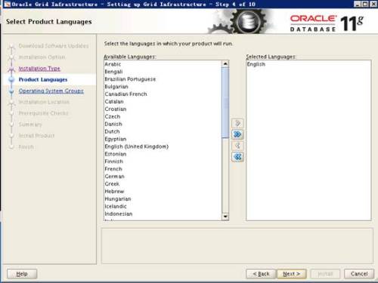Maximize the Oracle Grid Infrastructure window

click(365, 4)
